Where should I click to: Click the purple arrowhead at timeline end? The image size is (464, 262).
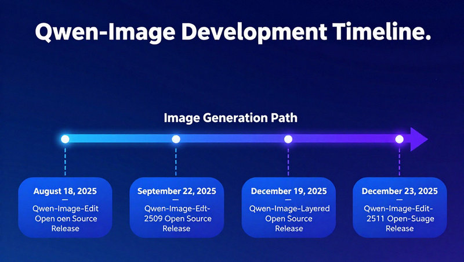(x=419, y=139)
